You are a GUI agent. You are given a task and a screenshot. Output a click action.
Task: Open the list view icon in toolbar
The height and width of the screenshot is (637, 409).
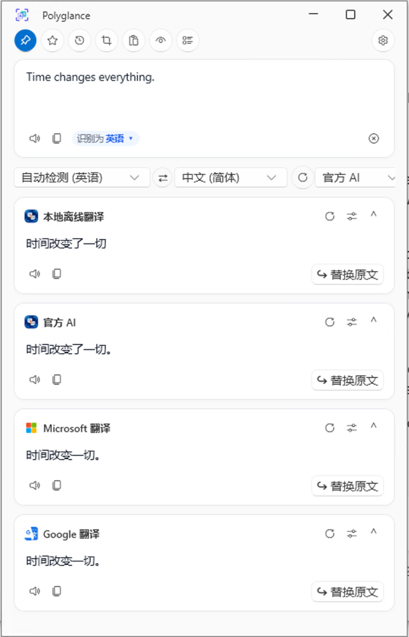point(188,40)
